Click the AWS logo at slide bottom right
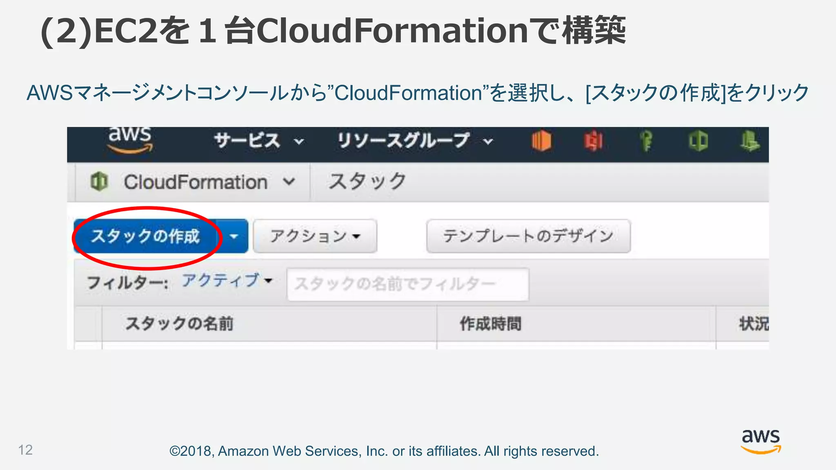Viewport: 836px width, 470px height. click(761, 441)
